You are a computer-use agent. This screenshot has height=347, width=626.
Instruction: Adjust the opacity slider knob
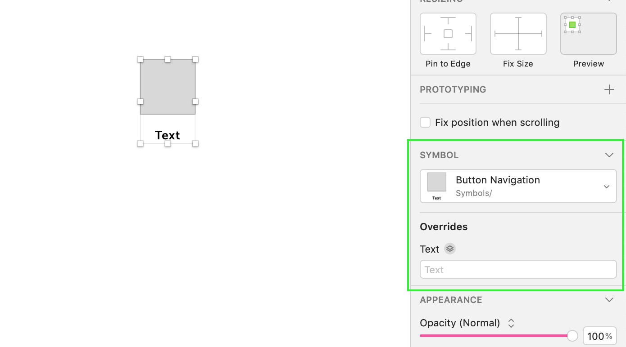(x=572, y=335)
